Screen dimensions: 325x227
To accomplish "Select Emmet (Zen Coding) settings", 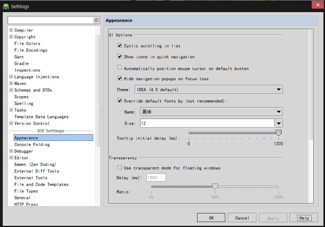I will [x=35, y=164].
